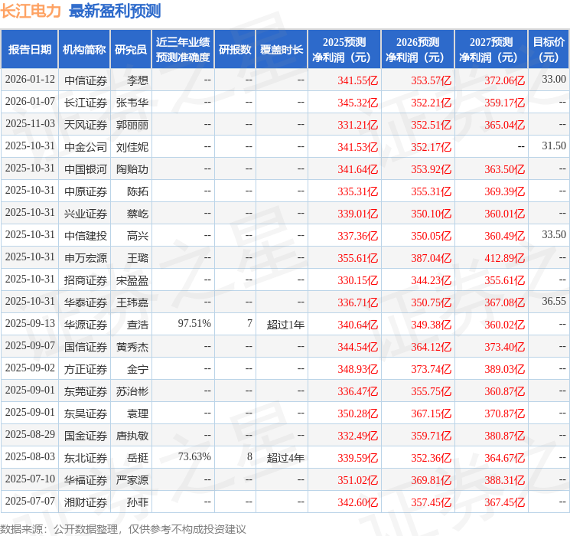Screen dimensions: 570x536
Task: Click 中金公司 institution cell
Action: coord(86,147)
